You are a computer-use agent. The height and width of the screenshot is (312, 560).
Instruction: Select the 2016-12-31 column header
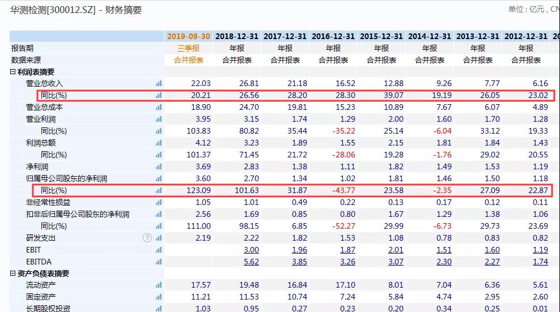(333, 36)
